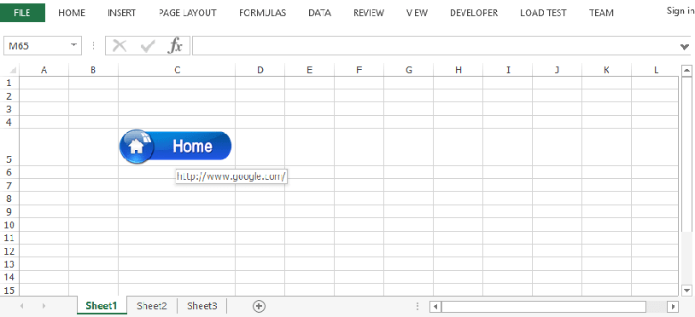Image resolution: width=695 pixels, height=317 pixels.
Task: Click cell F8 in the grid
Action: (359, 199)
